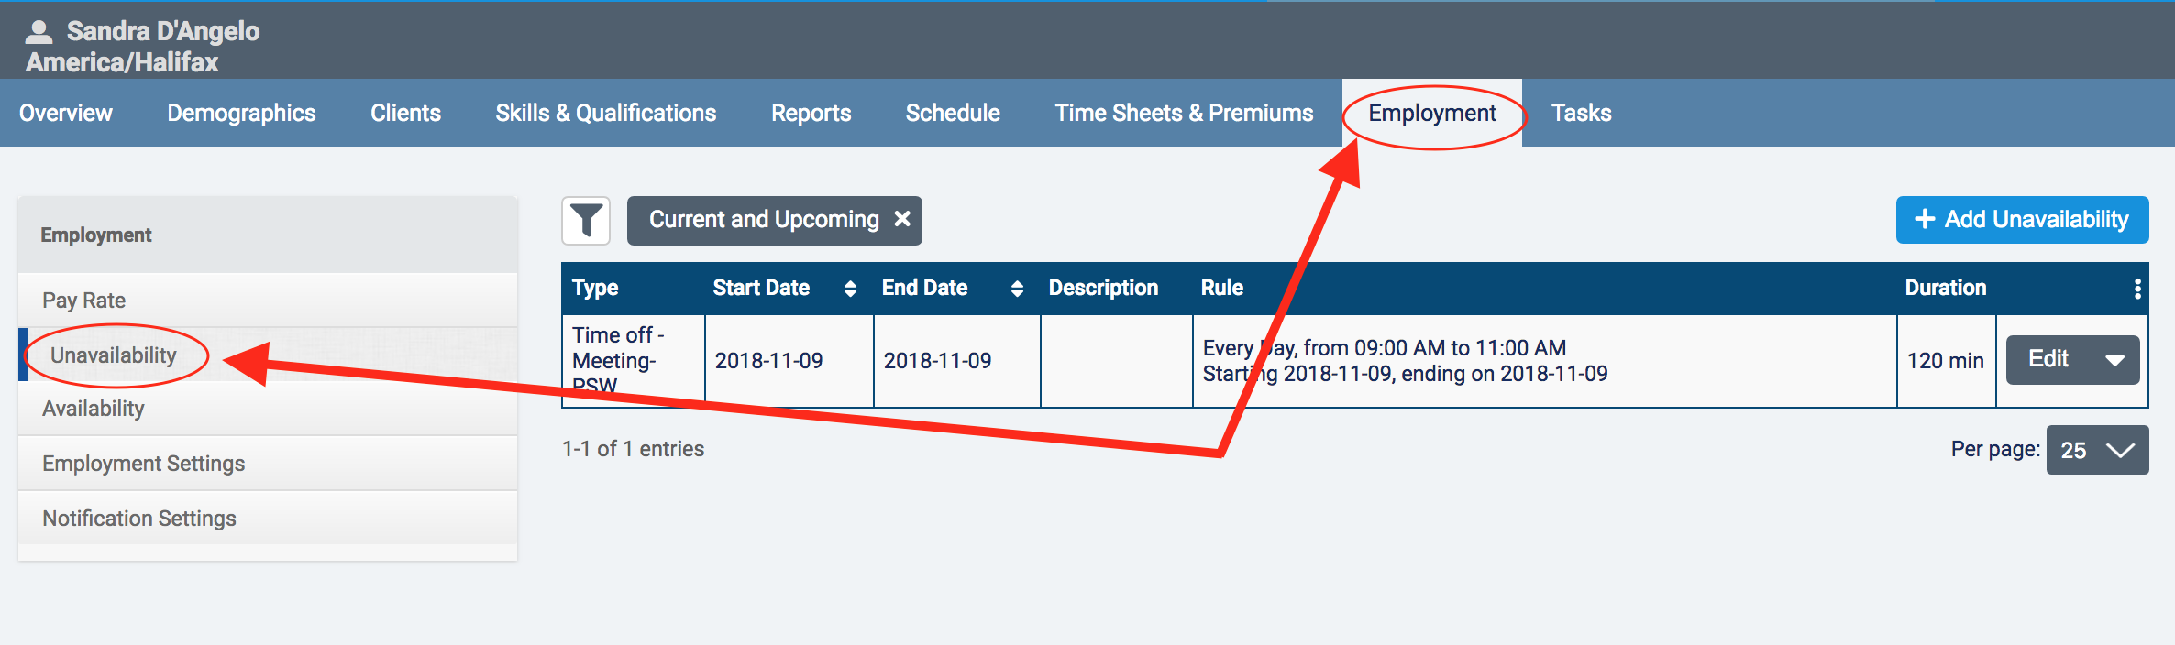The width and height of the screenshot is (2175, 645).
Task: Sort by Start Date arrows
Action: pyautogui.click(x=850, y=289)
